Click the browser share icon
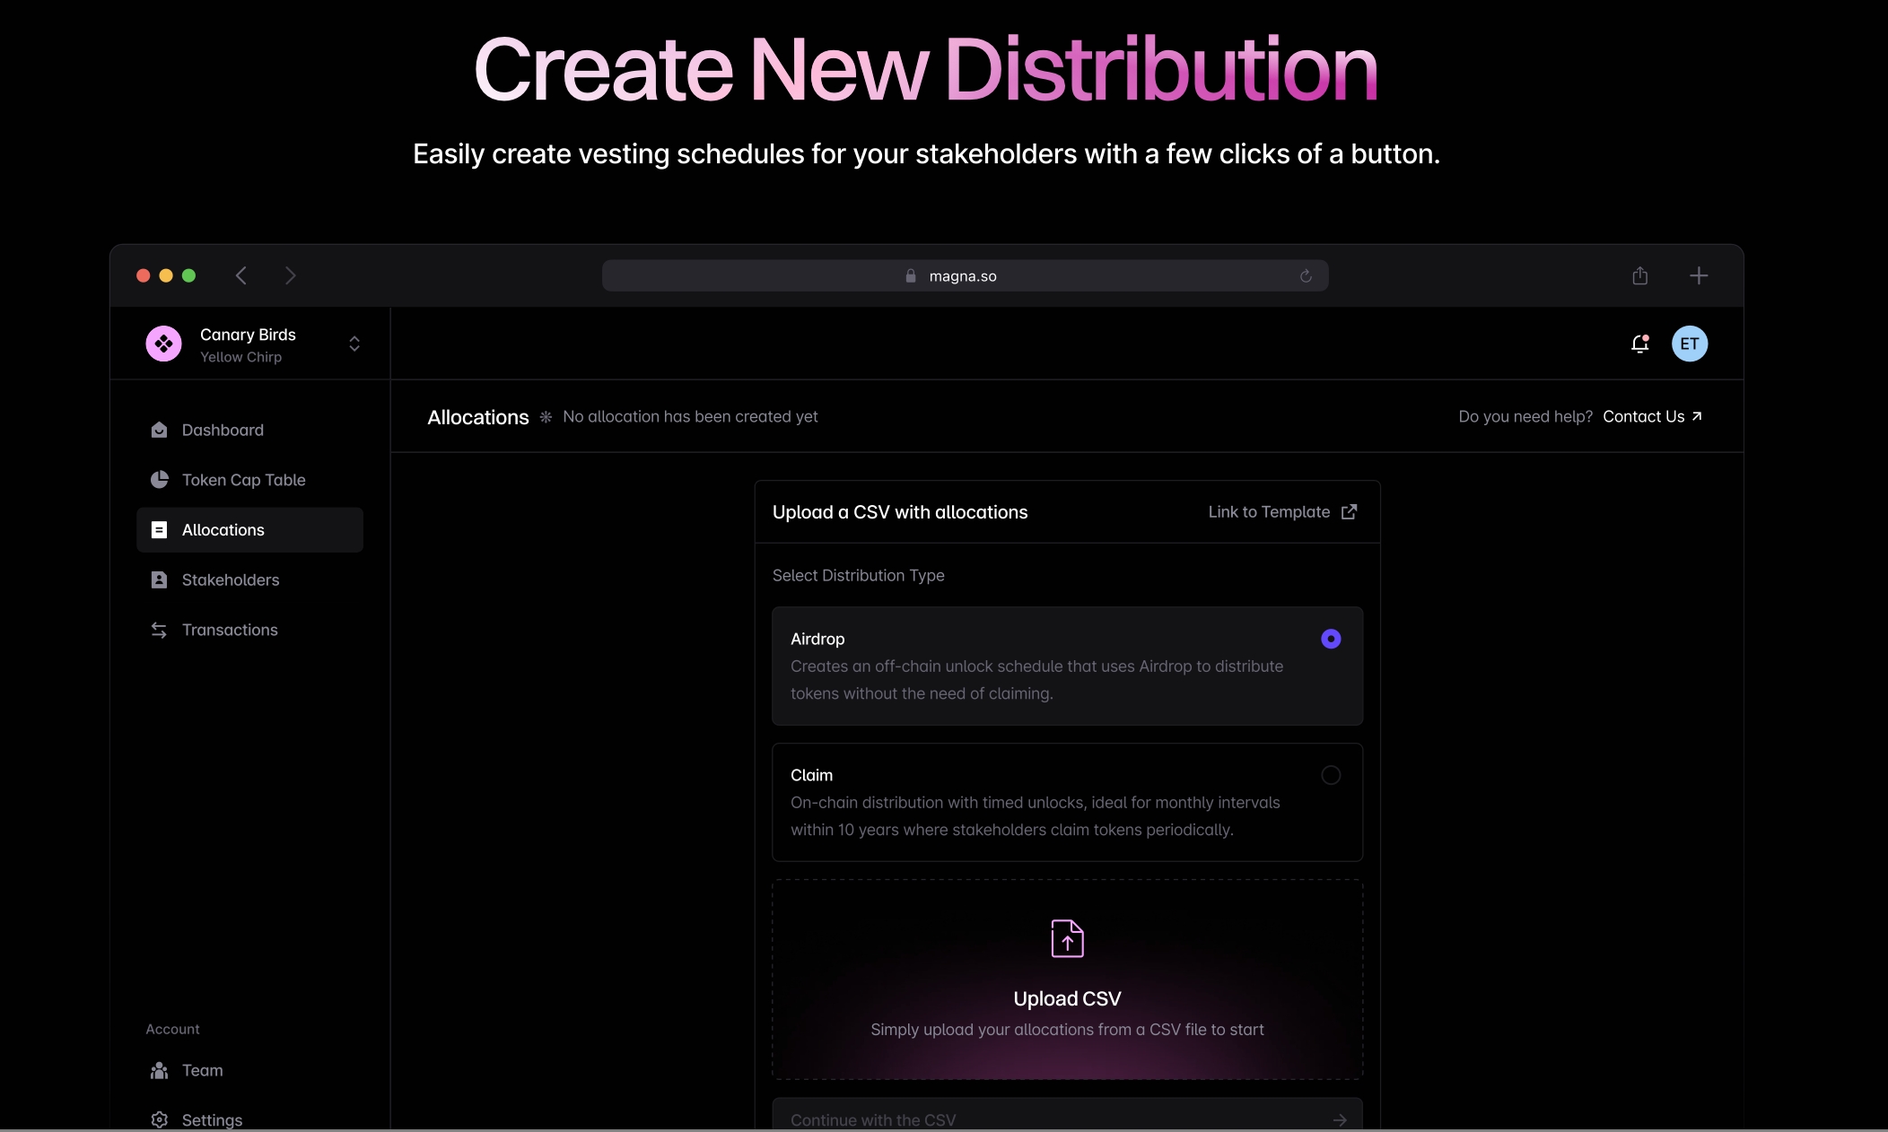The width and height of the screenshot is (1888, 1132). click(1639, 275)
